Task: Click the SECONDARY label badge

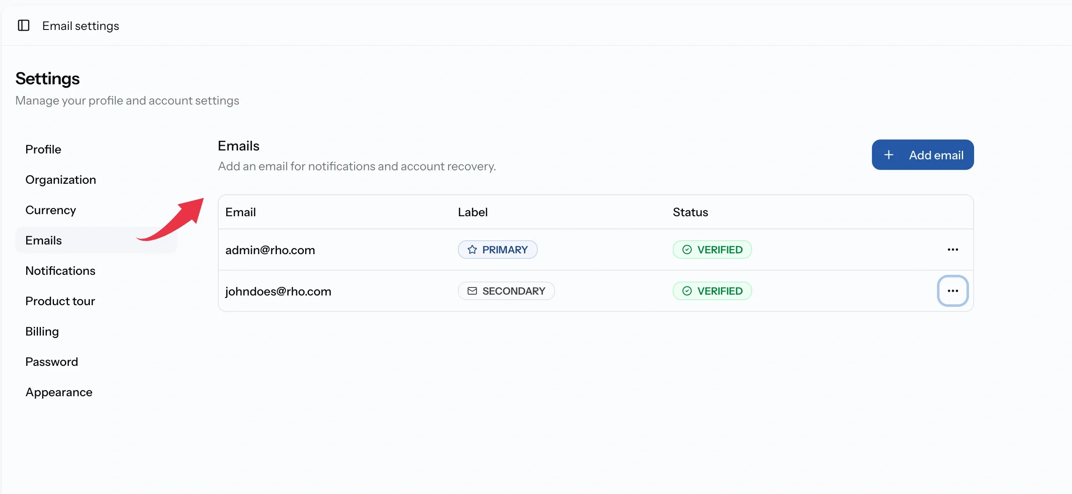Action: tap(506, 291)
